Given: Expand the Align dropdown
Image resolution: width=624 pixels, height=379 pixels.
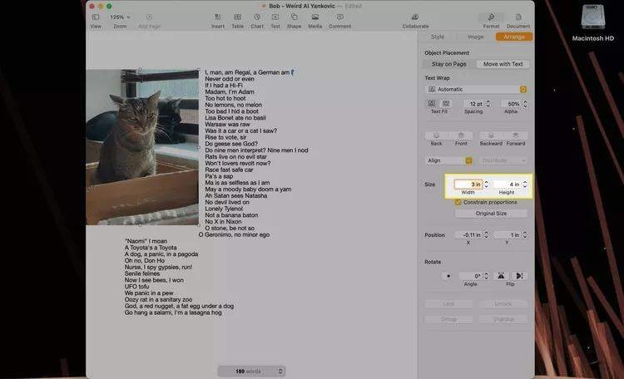Looking at the screenshot, I should [x=448, y=160].
